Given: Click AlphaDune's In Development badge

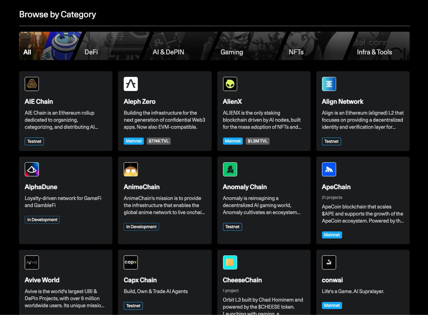Looking at the screenshot, I should pos(42,220).
